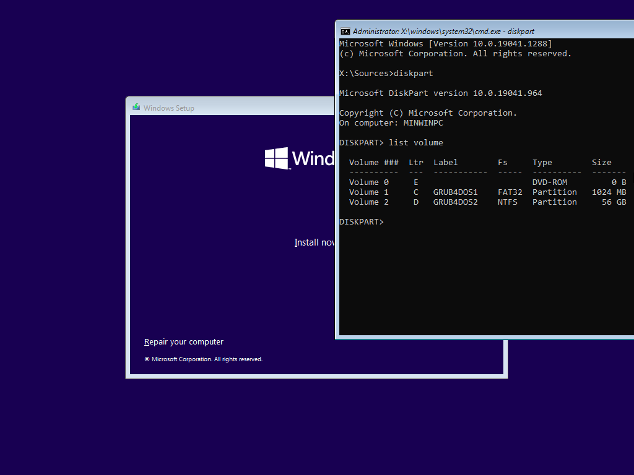
Task: Open the Repair your computer link
Action: coord(183,341)
